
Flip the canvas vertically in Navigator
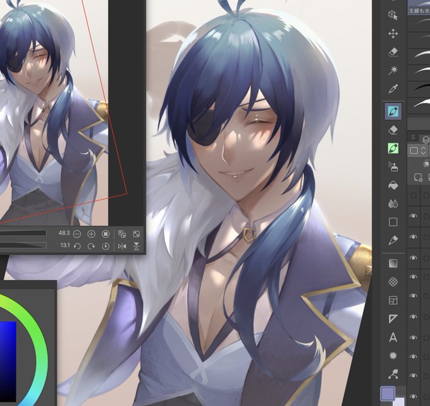(x=137, y=246)
